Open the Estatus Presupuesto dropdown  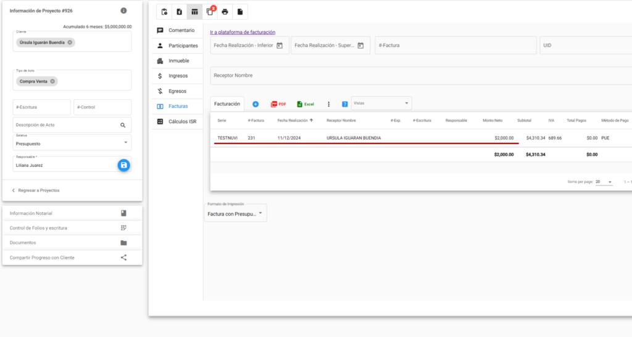[x=72, y=142]
